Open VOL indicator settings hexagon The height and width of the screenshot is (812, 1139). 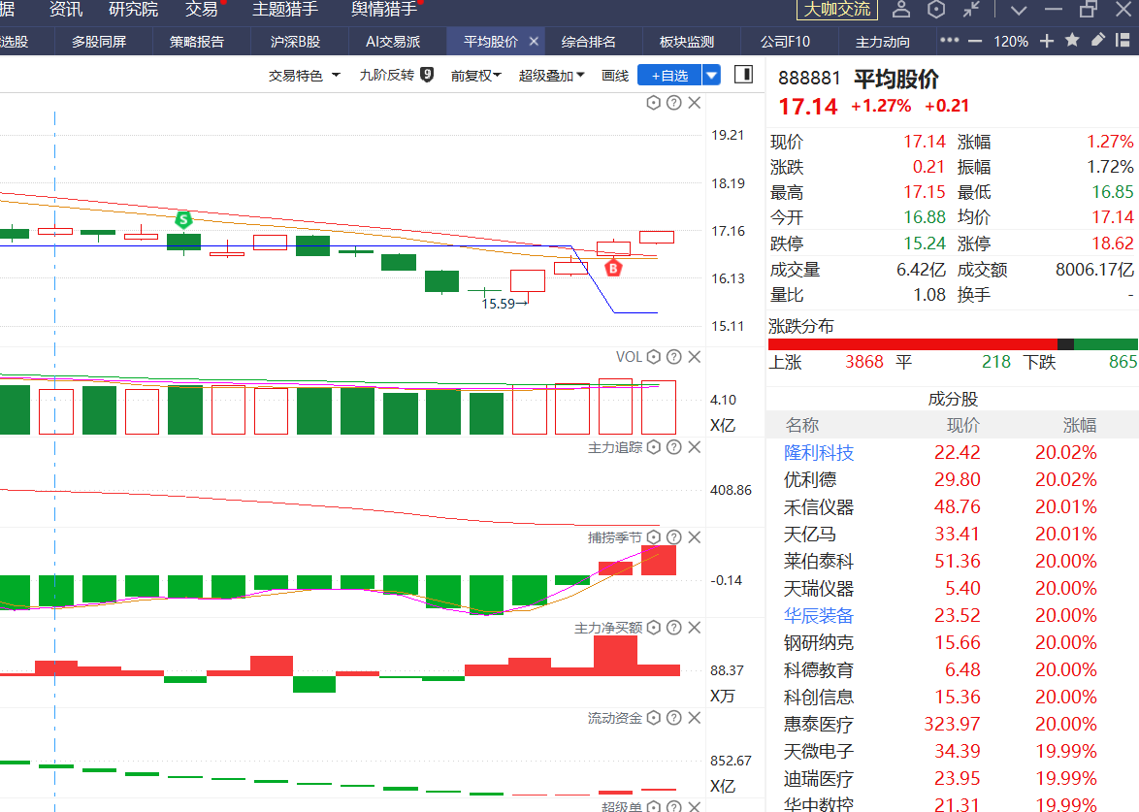[x=653, y=357]
